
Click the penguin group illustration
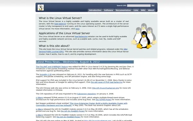[x=144, y=36]
